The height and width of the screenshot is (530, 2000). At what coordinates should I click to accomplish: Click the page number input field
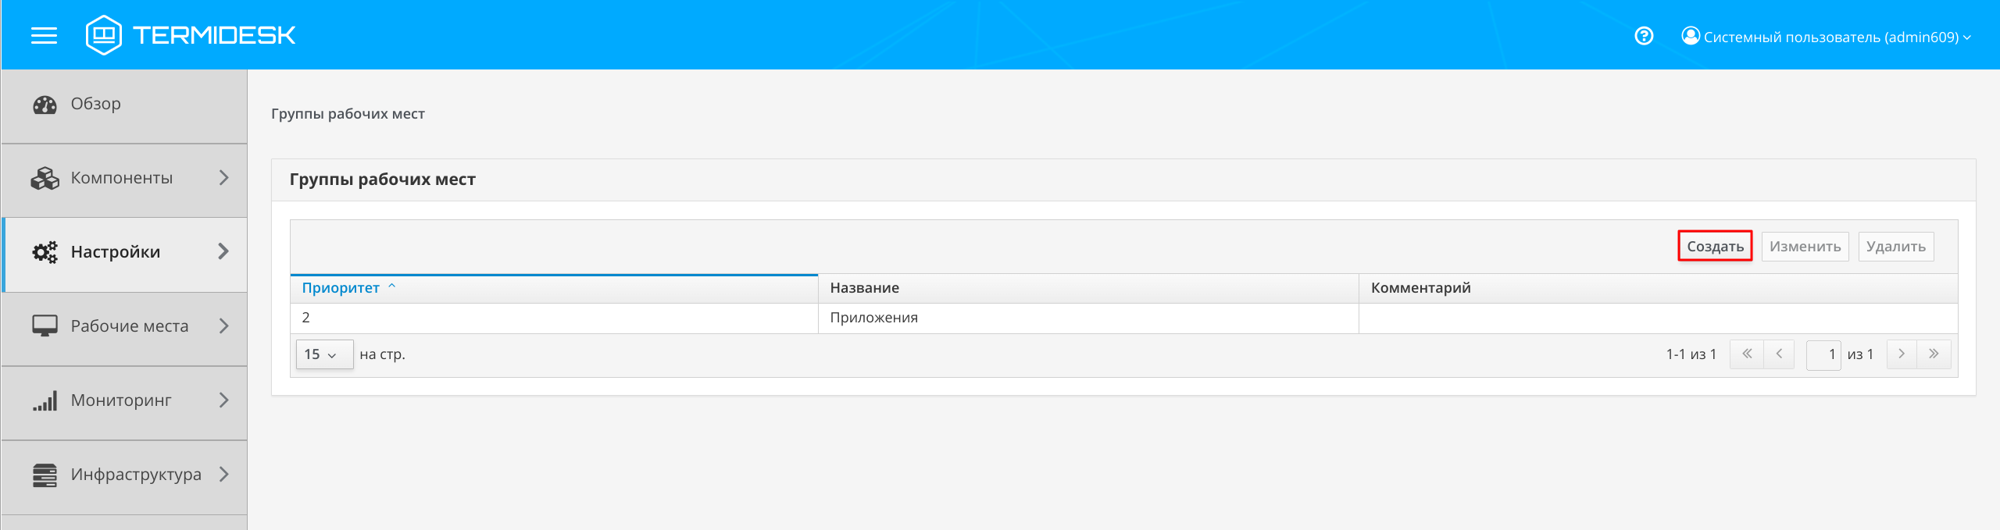pos(1823,354)
